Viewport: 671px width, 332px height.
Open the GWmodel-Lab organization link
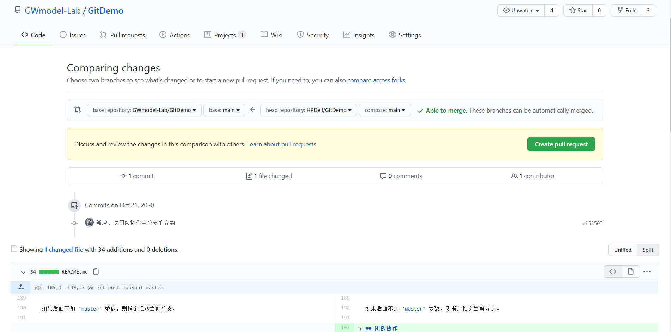(x=53, y=11)
